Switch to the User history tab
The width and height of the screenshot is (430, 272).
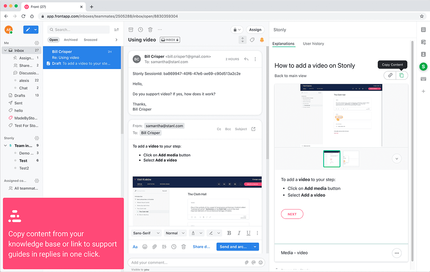click(x=313, y=44)
